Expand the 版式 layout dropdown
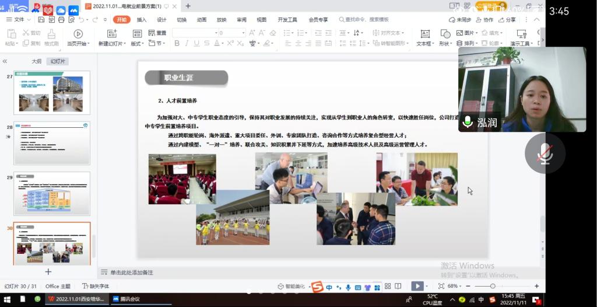 [137, 44]
